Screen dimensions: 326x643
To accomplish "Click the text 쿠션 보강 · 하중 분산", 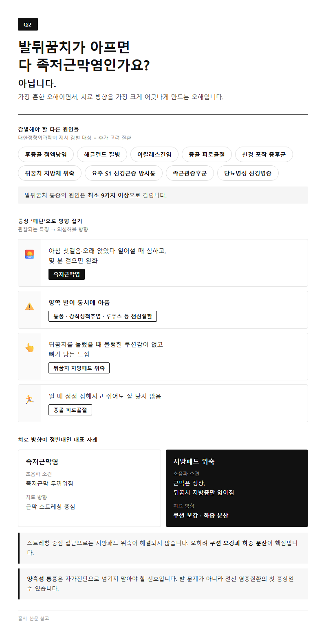I will tap(201, 515).
